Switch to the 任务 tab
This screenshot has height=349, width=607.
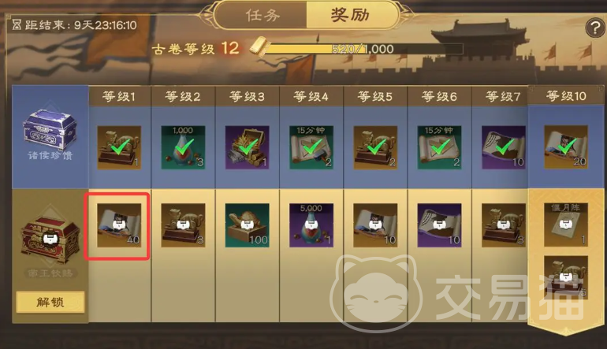(262, 15)
